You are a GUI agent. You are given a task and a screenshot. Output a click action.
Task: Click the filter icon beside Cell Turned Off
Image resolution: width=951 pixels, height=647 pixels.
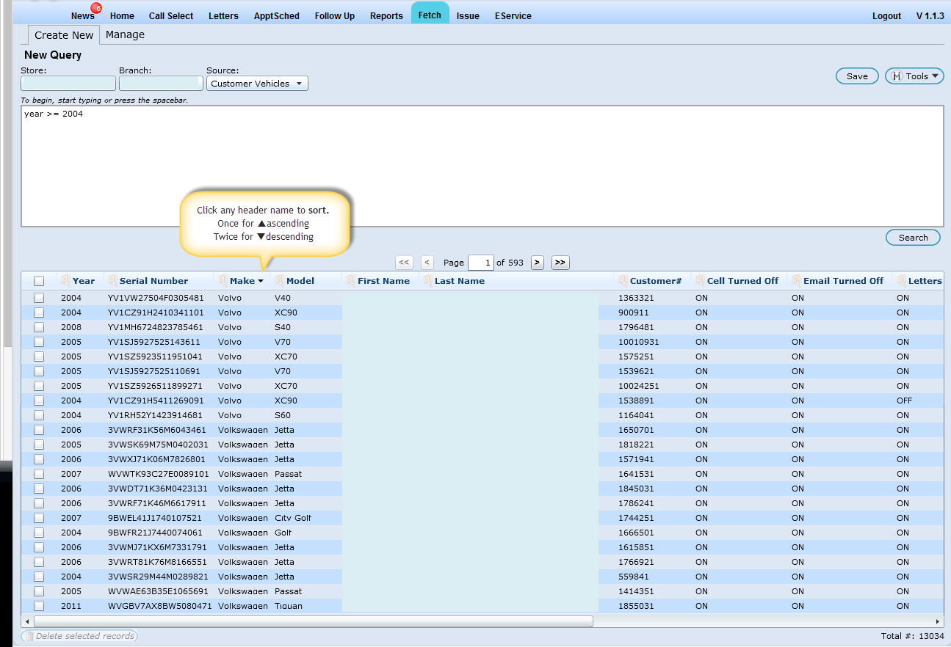pyautogui.click(x=700, y=281)
